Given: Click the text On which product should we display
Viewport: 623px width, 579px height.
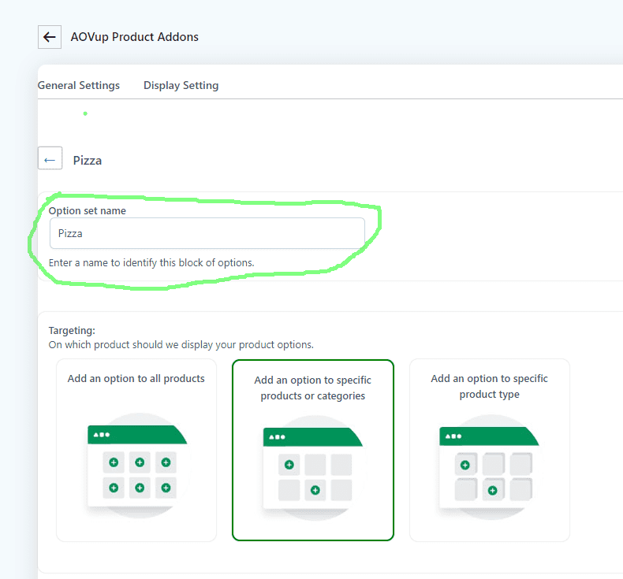Looking at the screenshot, I should pos(181,344).
